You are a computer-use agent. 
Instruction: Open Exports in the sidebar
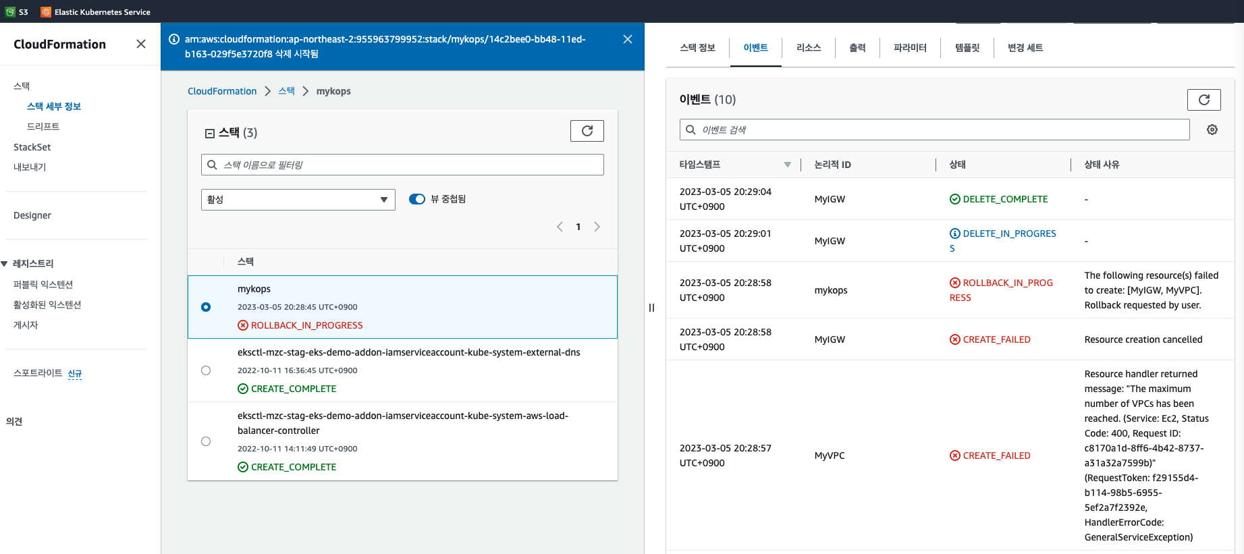30,167
